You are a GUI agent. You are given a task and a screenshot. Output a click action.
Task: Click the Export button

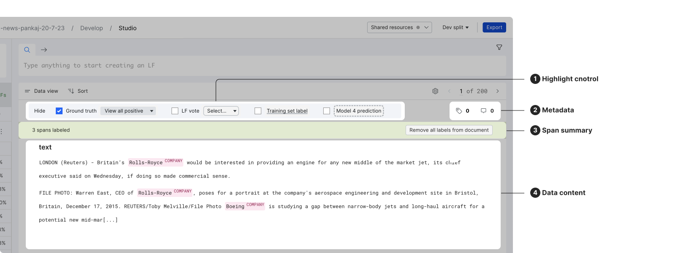pos(494,27)
